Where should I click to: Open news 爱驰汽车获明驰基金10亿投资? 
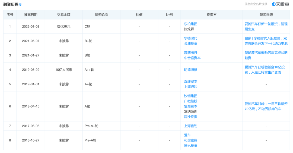266,70
